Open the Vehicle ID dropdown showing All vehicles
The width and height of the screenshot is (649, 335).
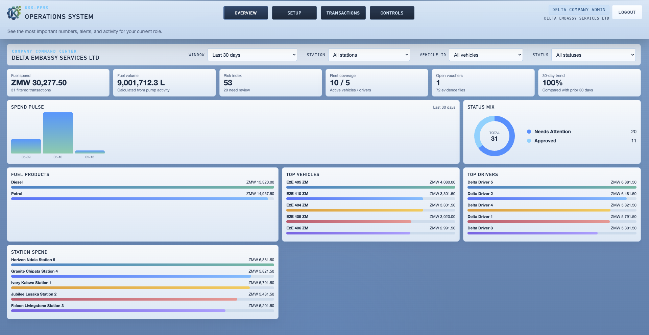point(486,55)
